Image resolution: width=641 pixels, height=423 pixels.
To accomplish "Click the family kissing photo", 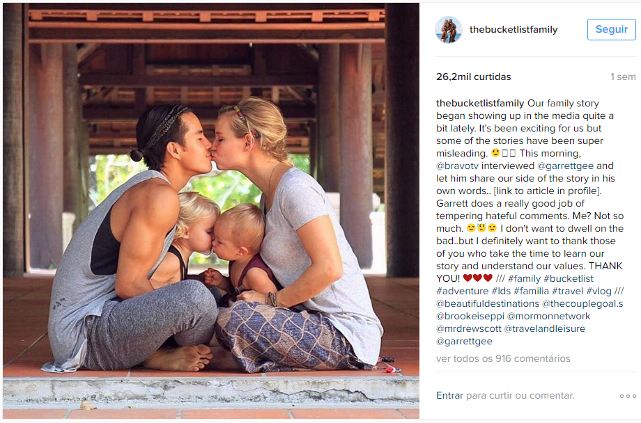I will pyautogui.click(x=211, y=211).
